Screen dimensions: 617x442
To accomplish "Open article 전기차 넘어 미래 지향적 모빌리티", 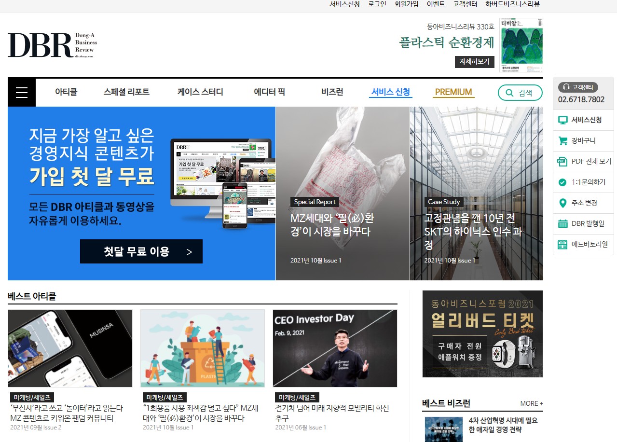I will pos(332,413).
